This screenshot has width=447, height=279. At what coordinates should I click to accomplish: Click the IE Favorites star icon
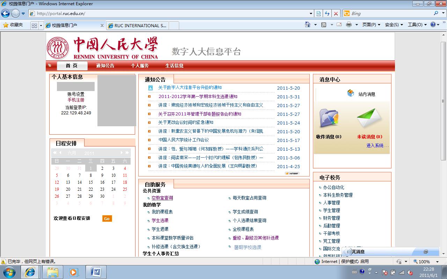pos(6,25)
